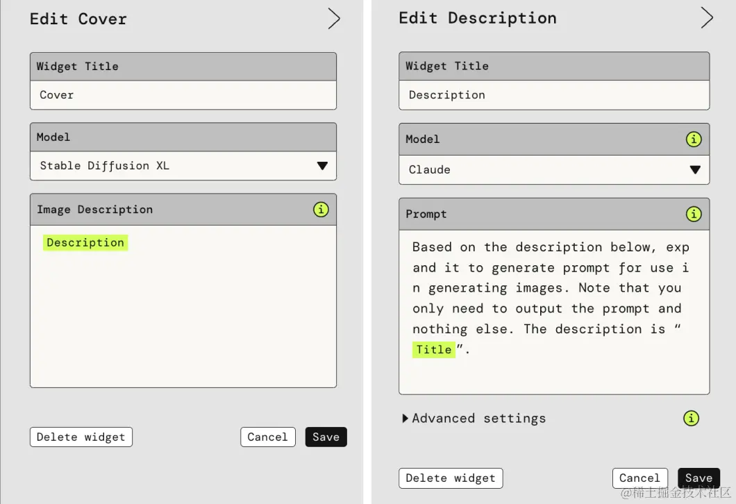Click inside the Image Description text area
Screen dimensions: 736x504
[x=183, y=306]
